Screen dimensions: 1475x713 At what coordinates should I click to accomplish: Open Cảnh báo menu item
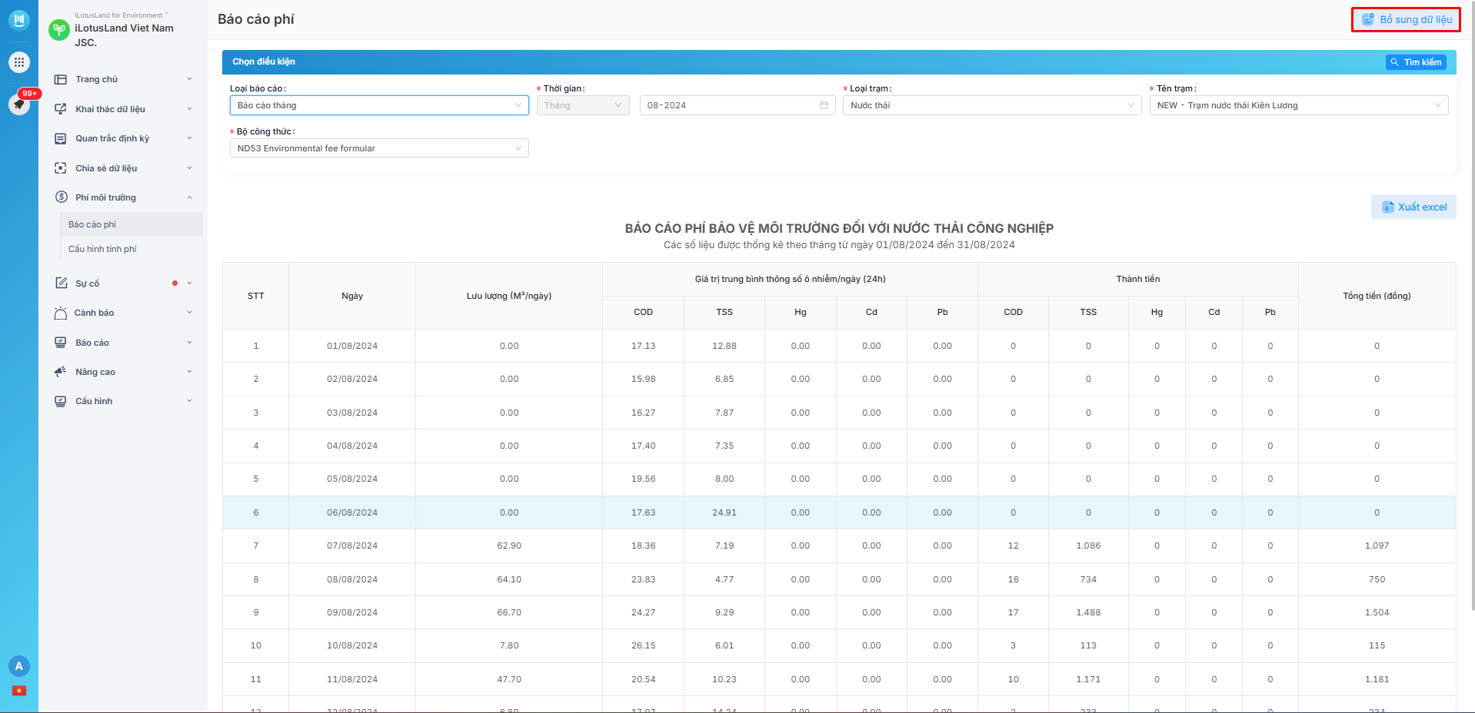click(123, 313)
